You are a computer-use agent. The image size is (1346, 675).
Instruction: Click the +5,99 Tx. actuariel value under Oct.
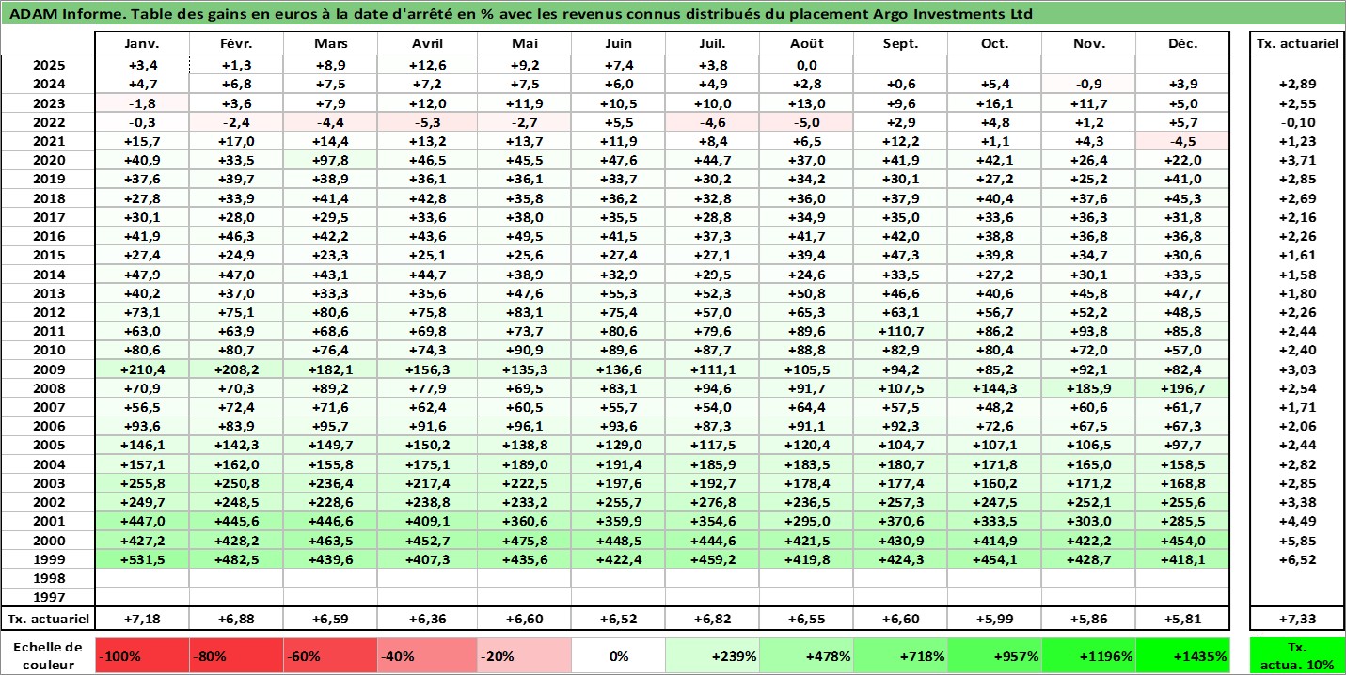click(x=994, y=619)
